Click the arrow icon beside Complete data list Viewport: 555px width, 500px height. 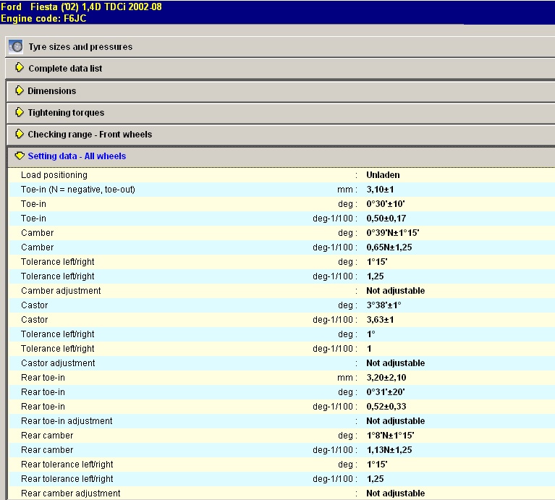click(x=20, y=68)
